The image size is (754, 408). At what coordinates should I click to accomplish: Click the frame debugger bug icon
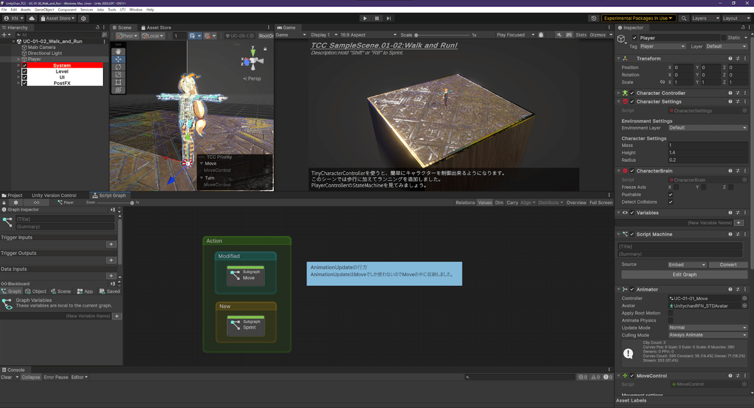coord(542,35)
